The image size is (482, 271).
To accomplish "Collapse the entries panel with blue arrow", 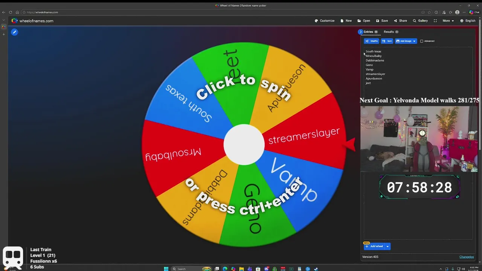I will point(360,32).
